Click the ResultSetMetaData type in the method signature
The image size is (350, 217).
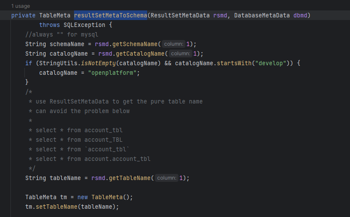[180, 15]
